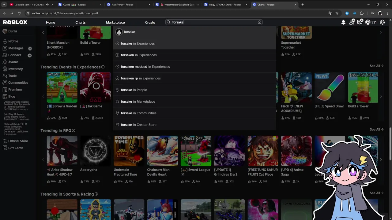Click the info icon beside Trending in RPG
Viewport: 392px width, 220px height.
pos(73,130)
